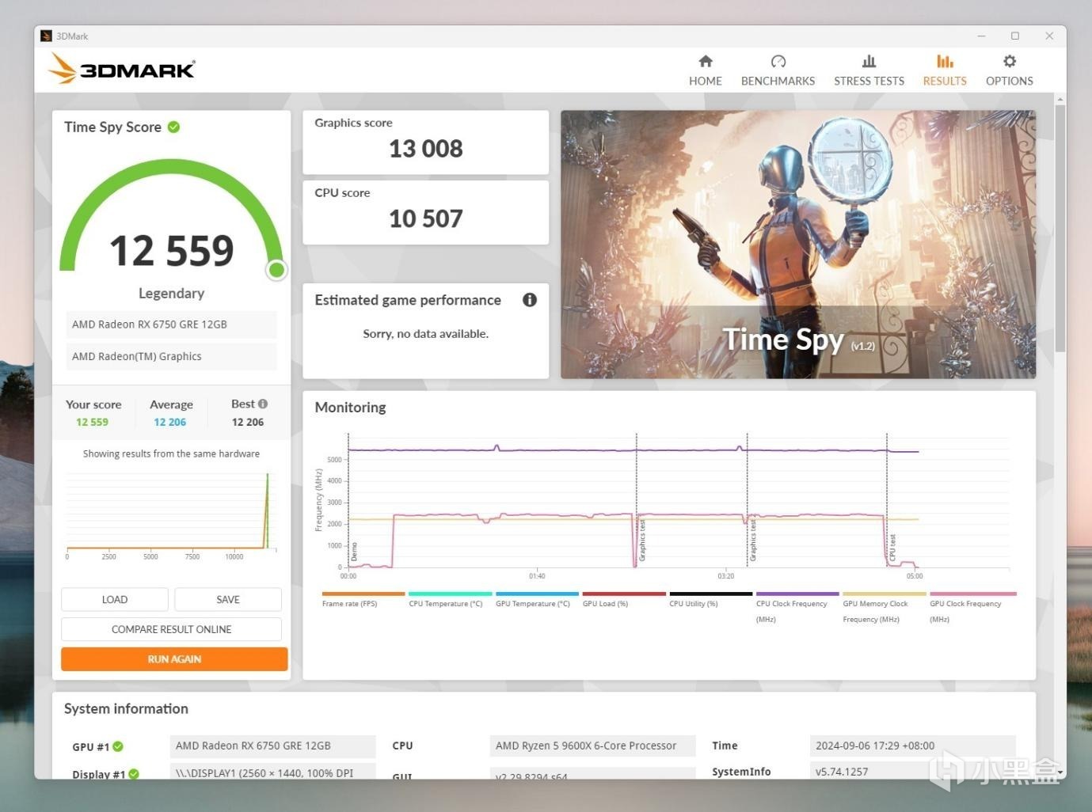Click the green check beside GPU #1
This screenshot has width=1092, height=812.
point(118,746)
